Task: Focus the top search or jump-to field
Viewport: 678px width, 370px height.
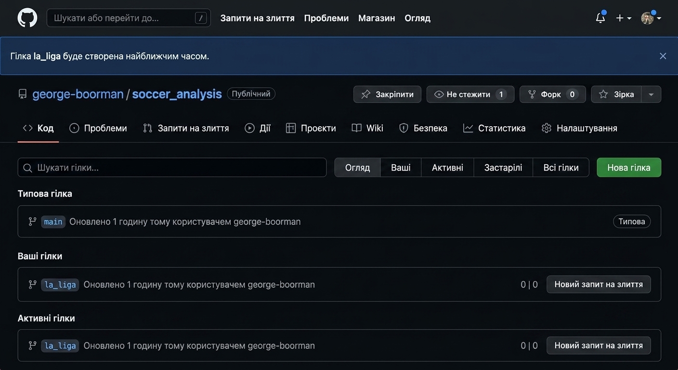Action: (129, 18)
